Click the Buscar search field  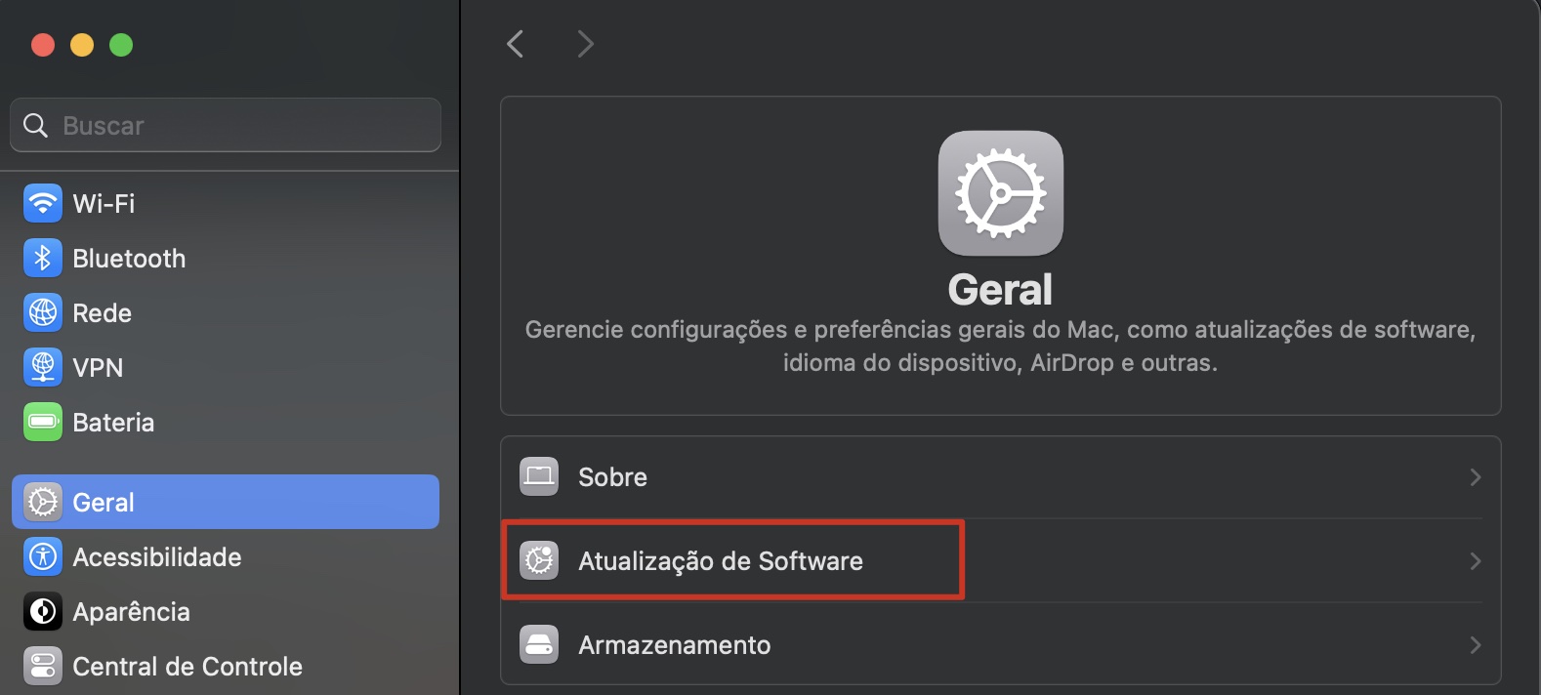click(x=225, y=125)
